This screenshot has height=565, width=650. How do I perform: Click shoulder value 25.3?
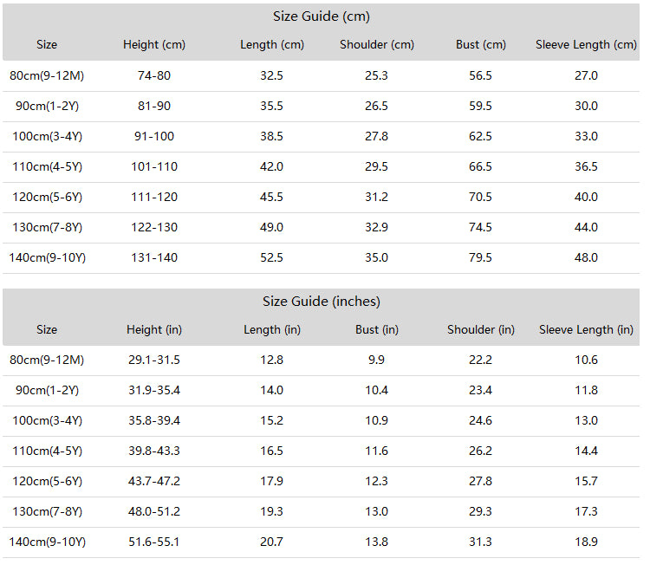pyautogui.click(x=376, y=76)
